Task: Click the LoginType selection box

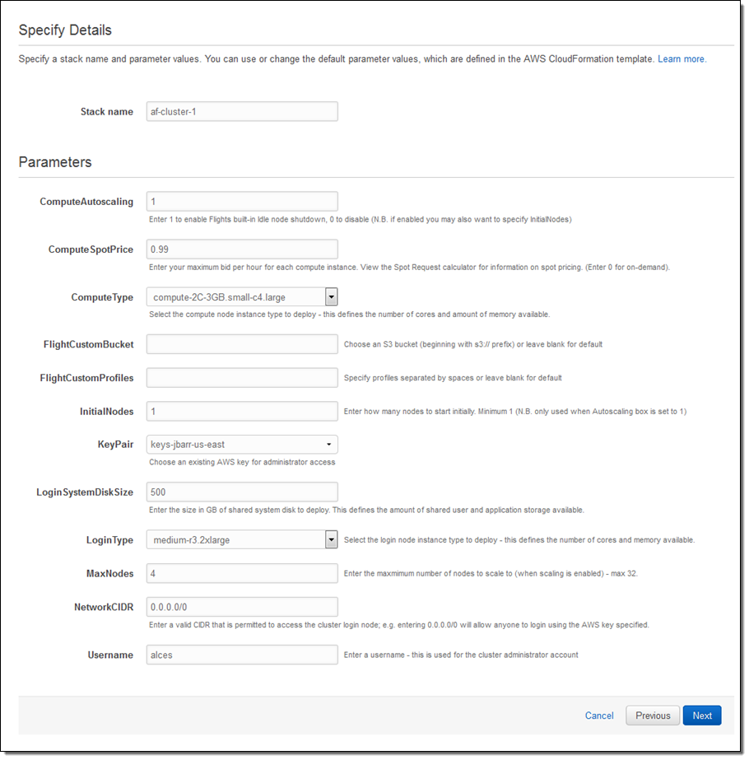Action: pyautogui.click(x=235, y=540)
